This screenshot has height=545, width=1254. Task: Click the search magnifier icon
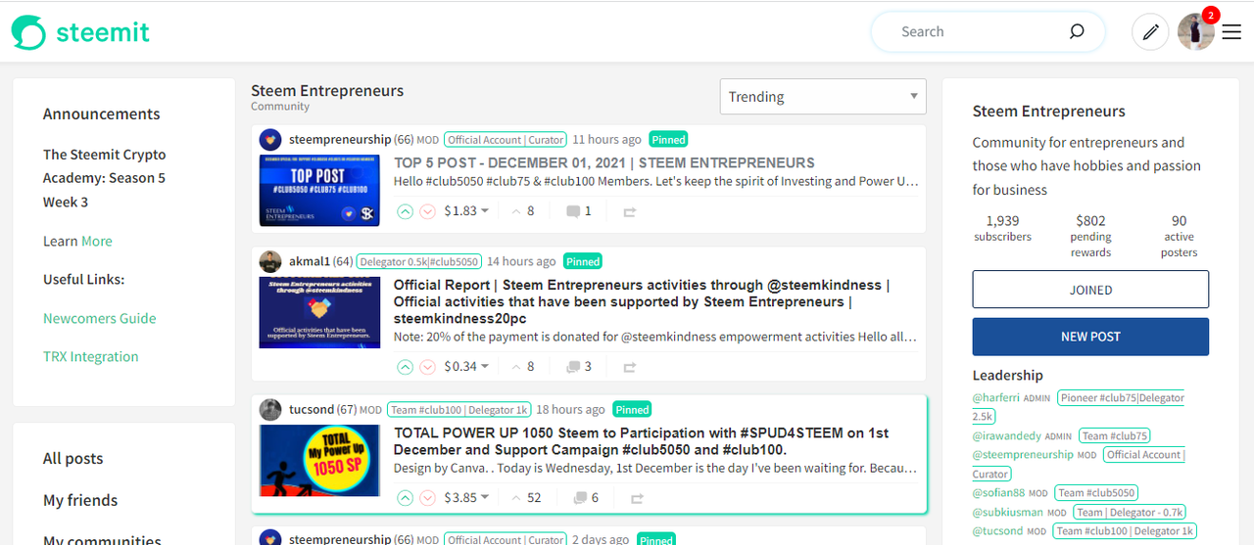(x=1077, y=31)
